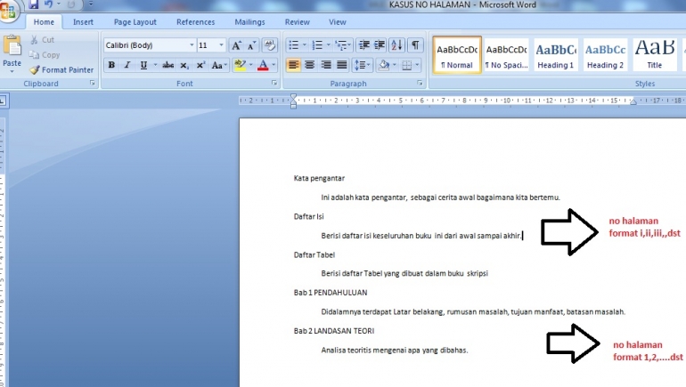Apply the Heading 2 style
The height and width of the screenshot is (387, 686).
click(x=605, y=54)
